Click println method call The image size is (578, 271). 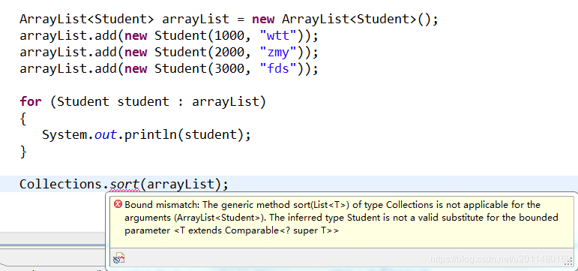(x=151, y=134)
